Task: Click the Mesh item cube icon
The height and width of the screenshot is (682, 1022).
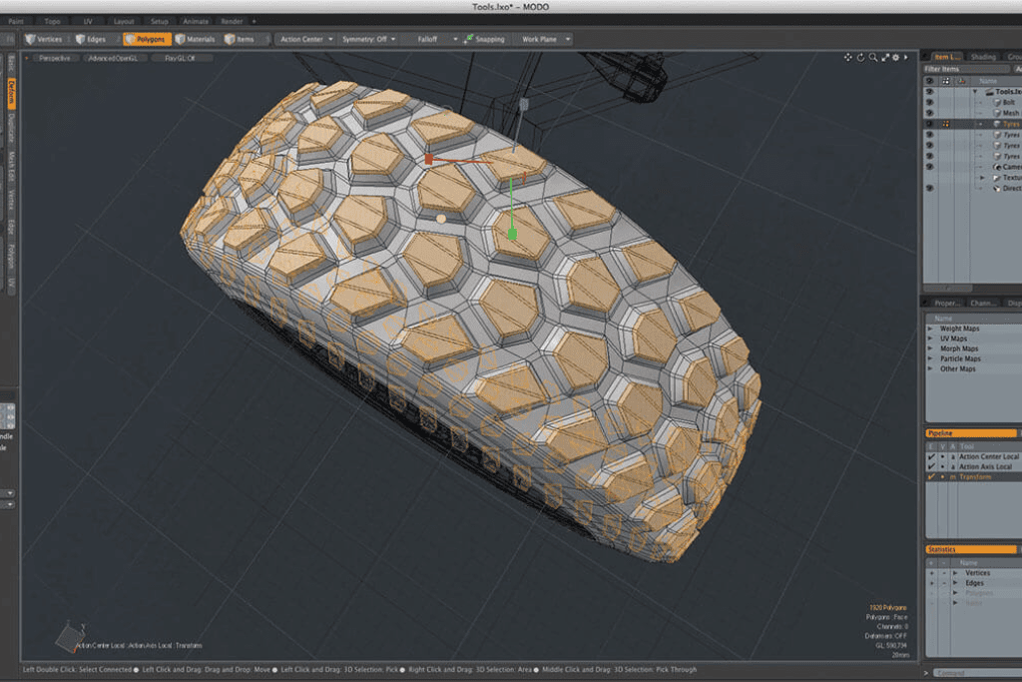Action: pos(997,113)
